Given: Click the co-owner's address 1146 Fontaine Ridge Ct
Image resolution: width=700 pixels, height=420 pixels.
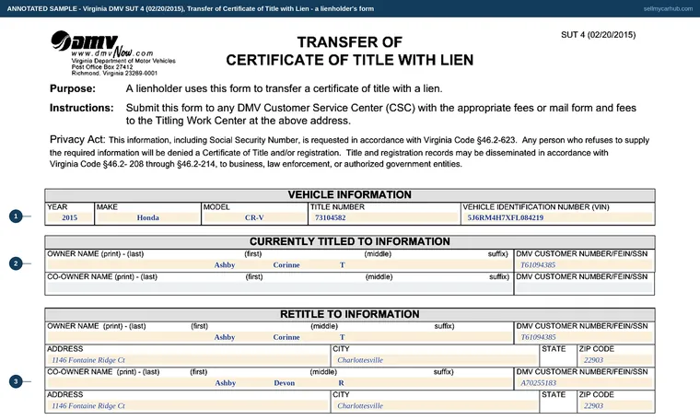Looking at the screenshot, I should (188, 406).
